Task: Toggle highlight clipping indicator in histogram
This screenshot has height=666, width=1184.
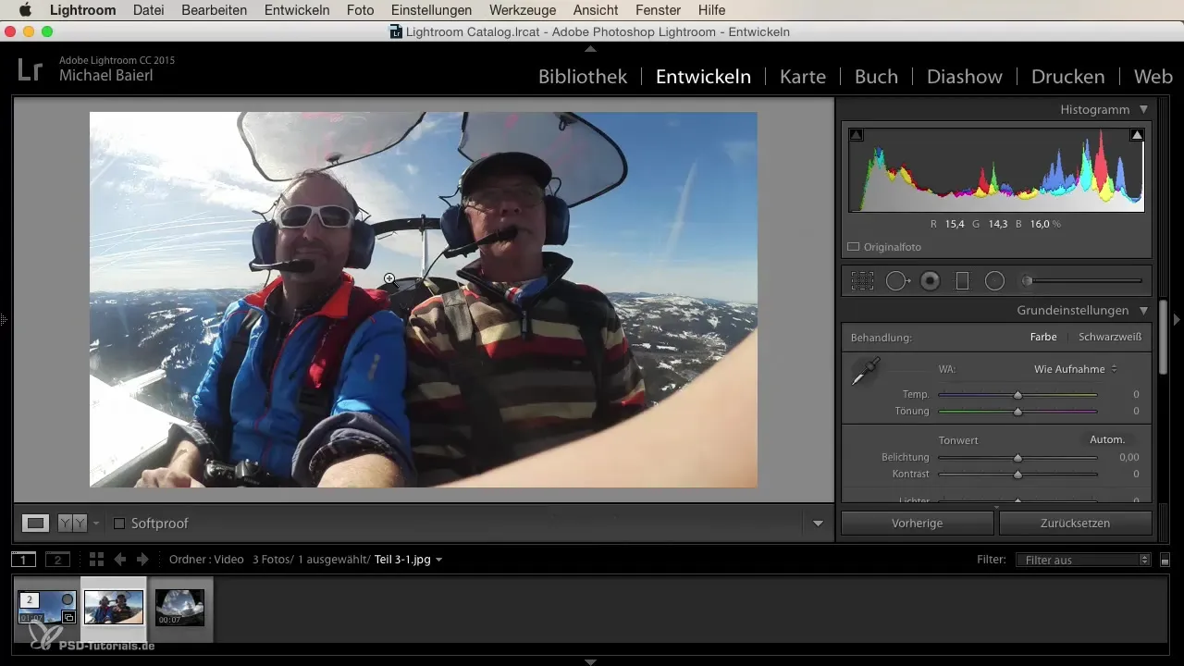Action: (x=1138, y=135)
